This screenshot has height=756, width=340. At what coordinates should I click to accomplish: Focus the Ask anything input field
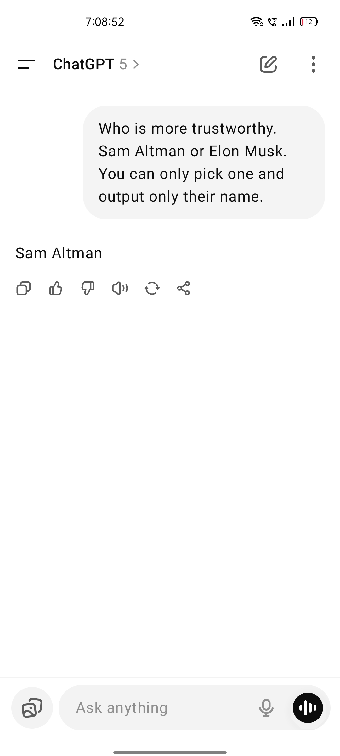[x=157, y=708]
